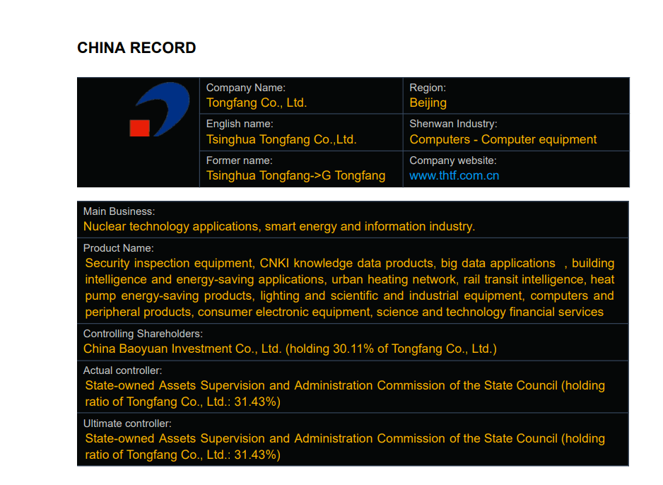This screenshot has width=663, height=485.
Task: Click the Region label
Action: tap(427, 88)
